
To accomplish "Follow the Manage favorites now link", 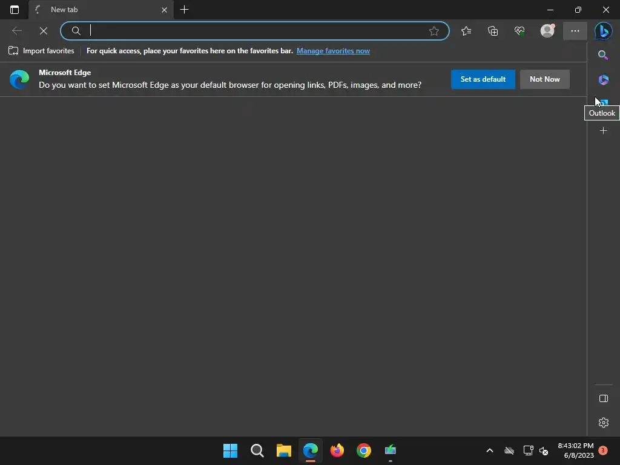I will 334,51.
